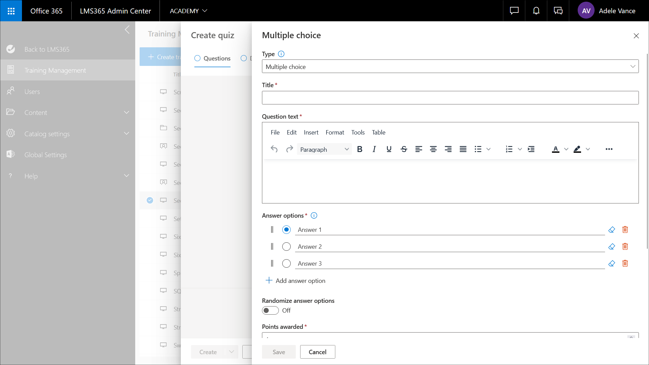Screen dimensions: 649x365
Task: Click the undo arrow in editor
Action: point(274,149)
